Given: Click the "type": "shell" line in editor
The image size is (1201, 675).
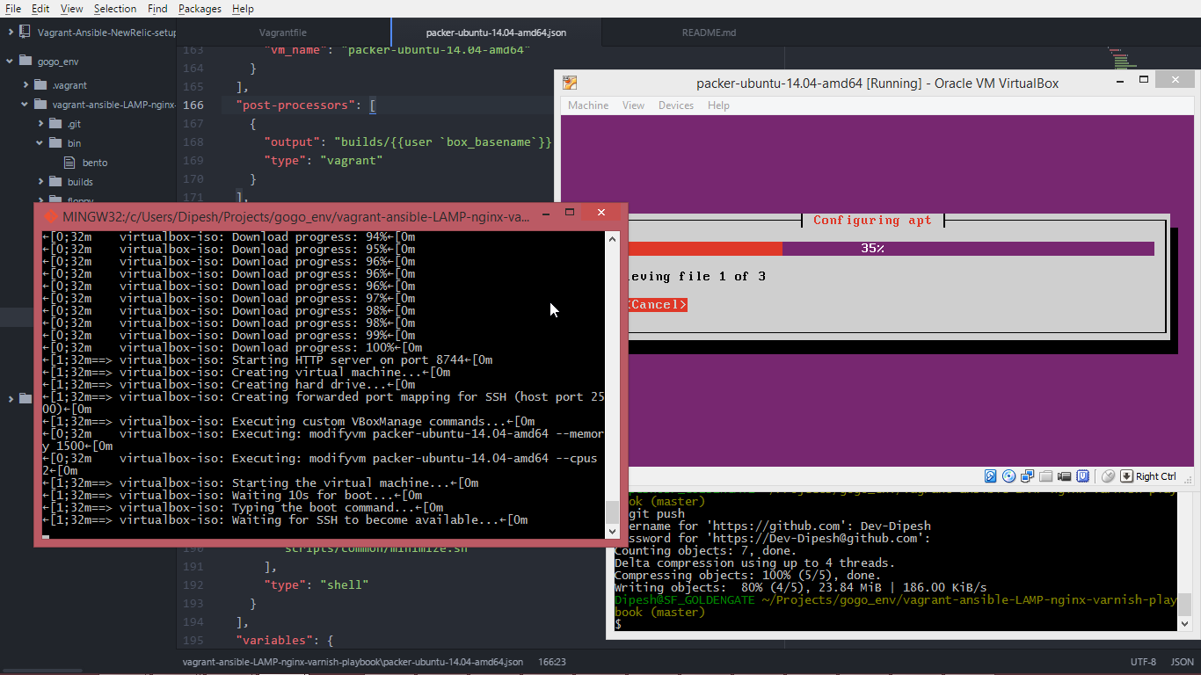Looking at the screenshot, I should click(x=316, y=584).
